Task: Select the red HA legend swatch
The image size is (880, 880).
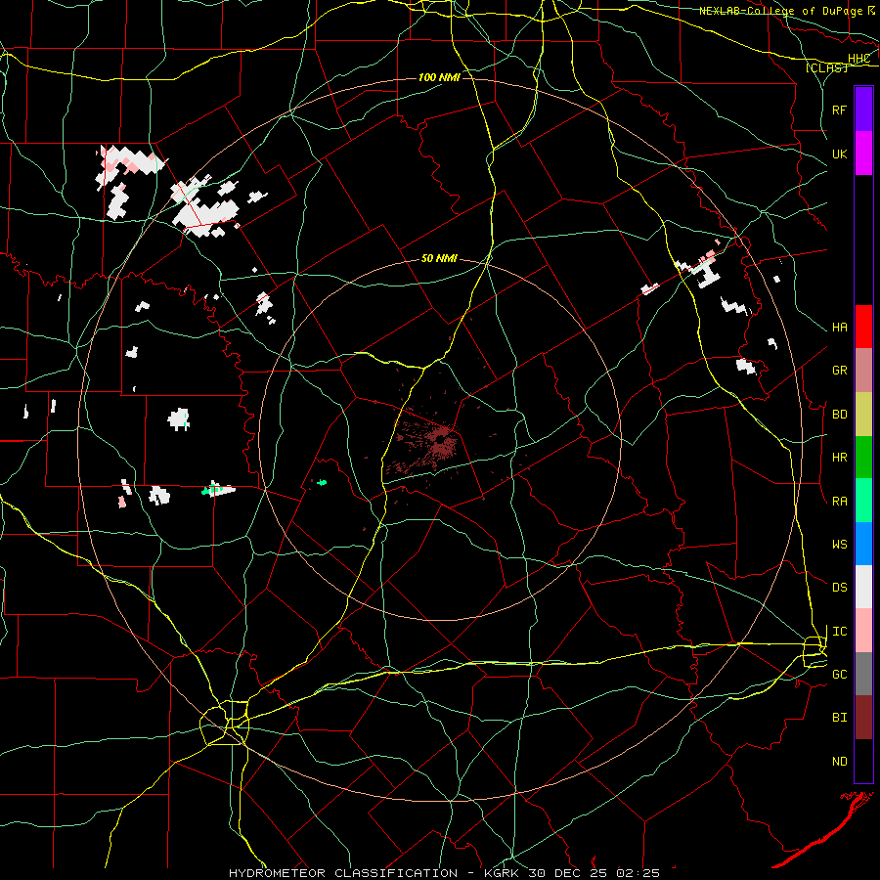Action: pyautogui.click(x=863, y=327)
